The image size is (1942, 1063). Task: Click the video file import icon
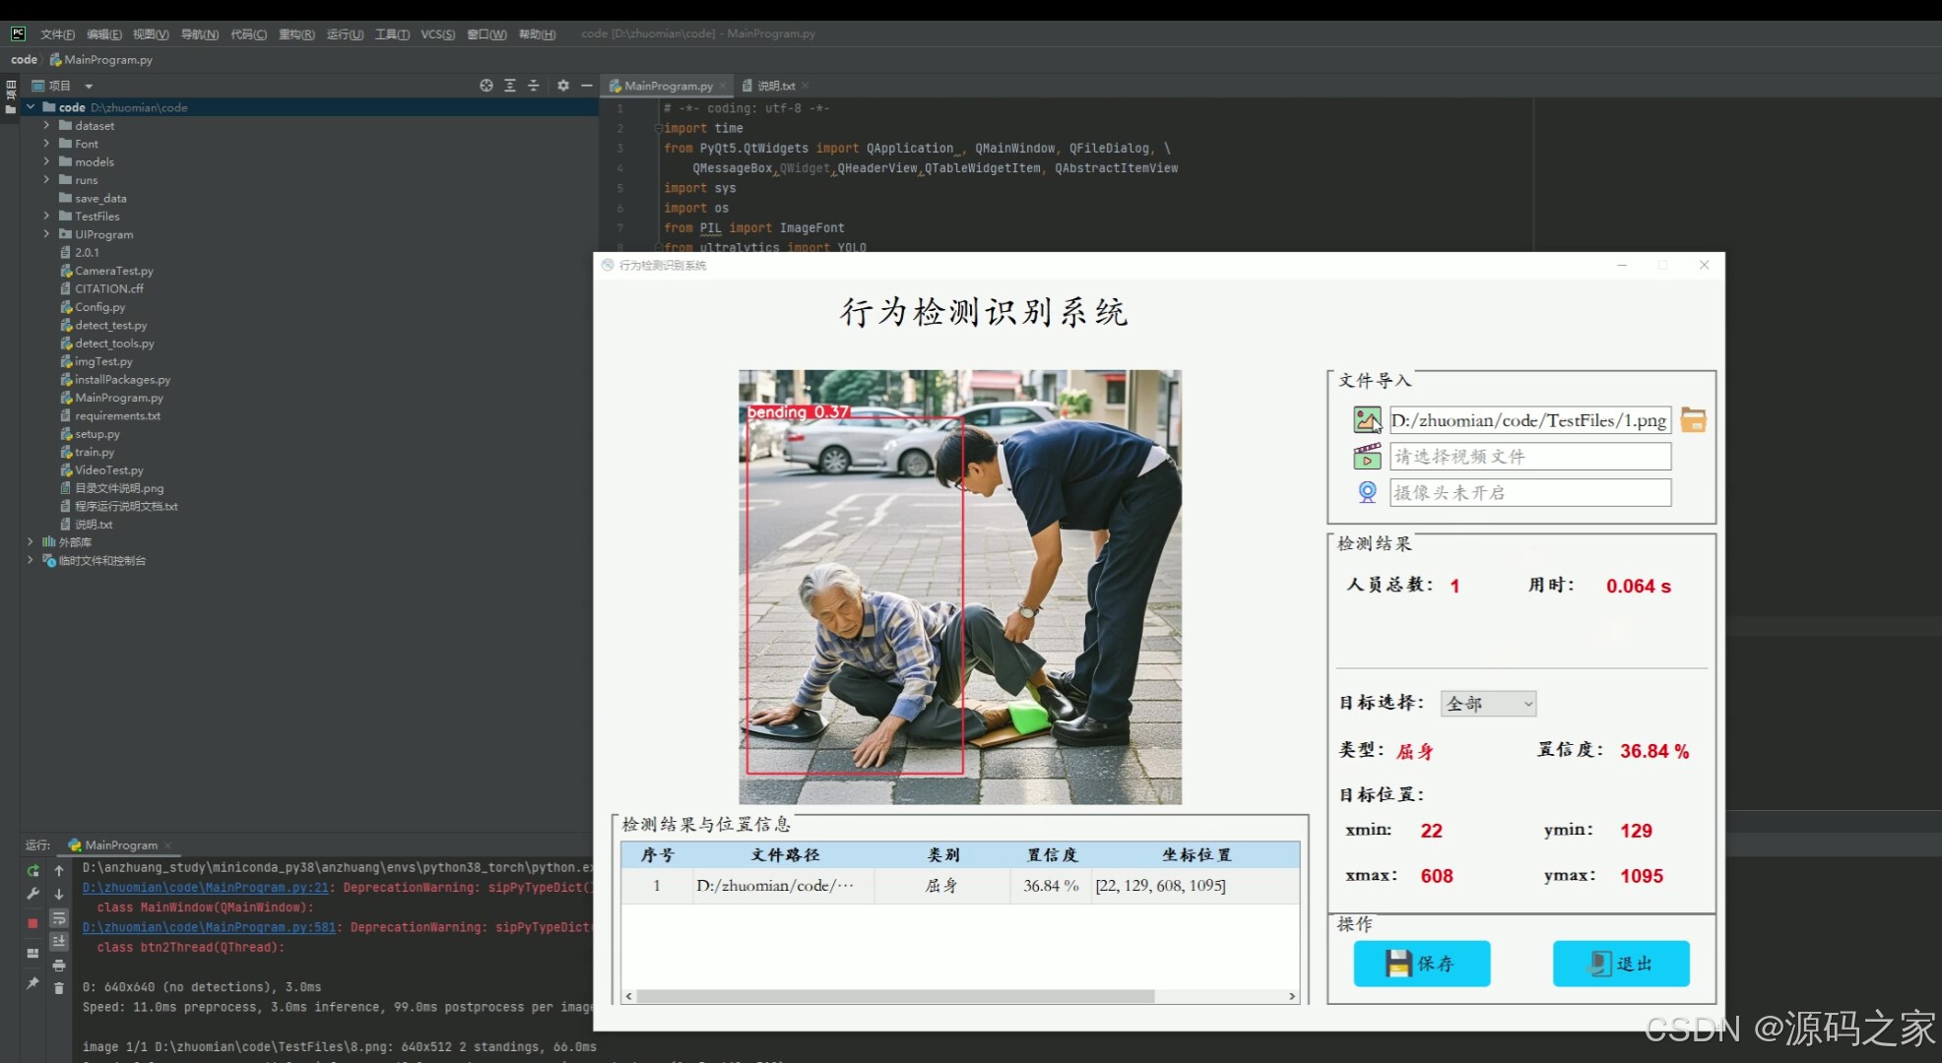click(1367, 457)
